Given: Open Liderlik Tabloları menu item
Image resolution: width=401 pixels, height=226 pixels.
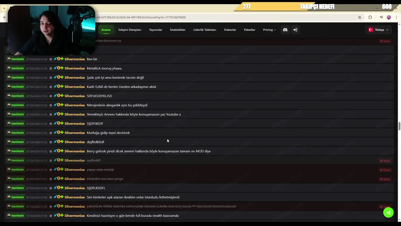Looking at the screenshot, I should point(205,30).
